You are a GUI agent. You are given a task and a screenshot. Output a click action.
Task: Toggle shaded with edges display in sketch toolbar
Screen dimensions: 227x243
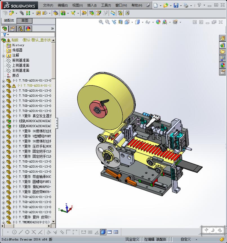pyautogui.click(x=103, y=232)
